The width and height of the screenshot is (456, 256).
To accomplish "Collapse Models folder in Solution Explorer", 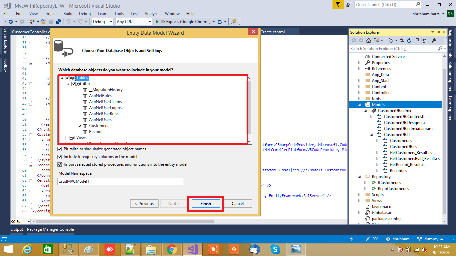I will click(x=360, y=105).
